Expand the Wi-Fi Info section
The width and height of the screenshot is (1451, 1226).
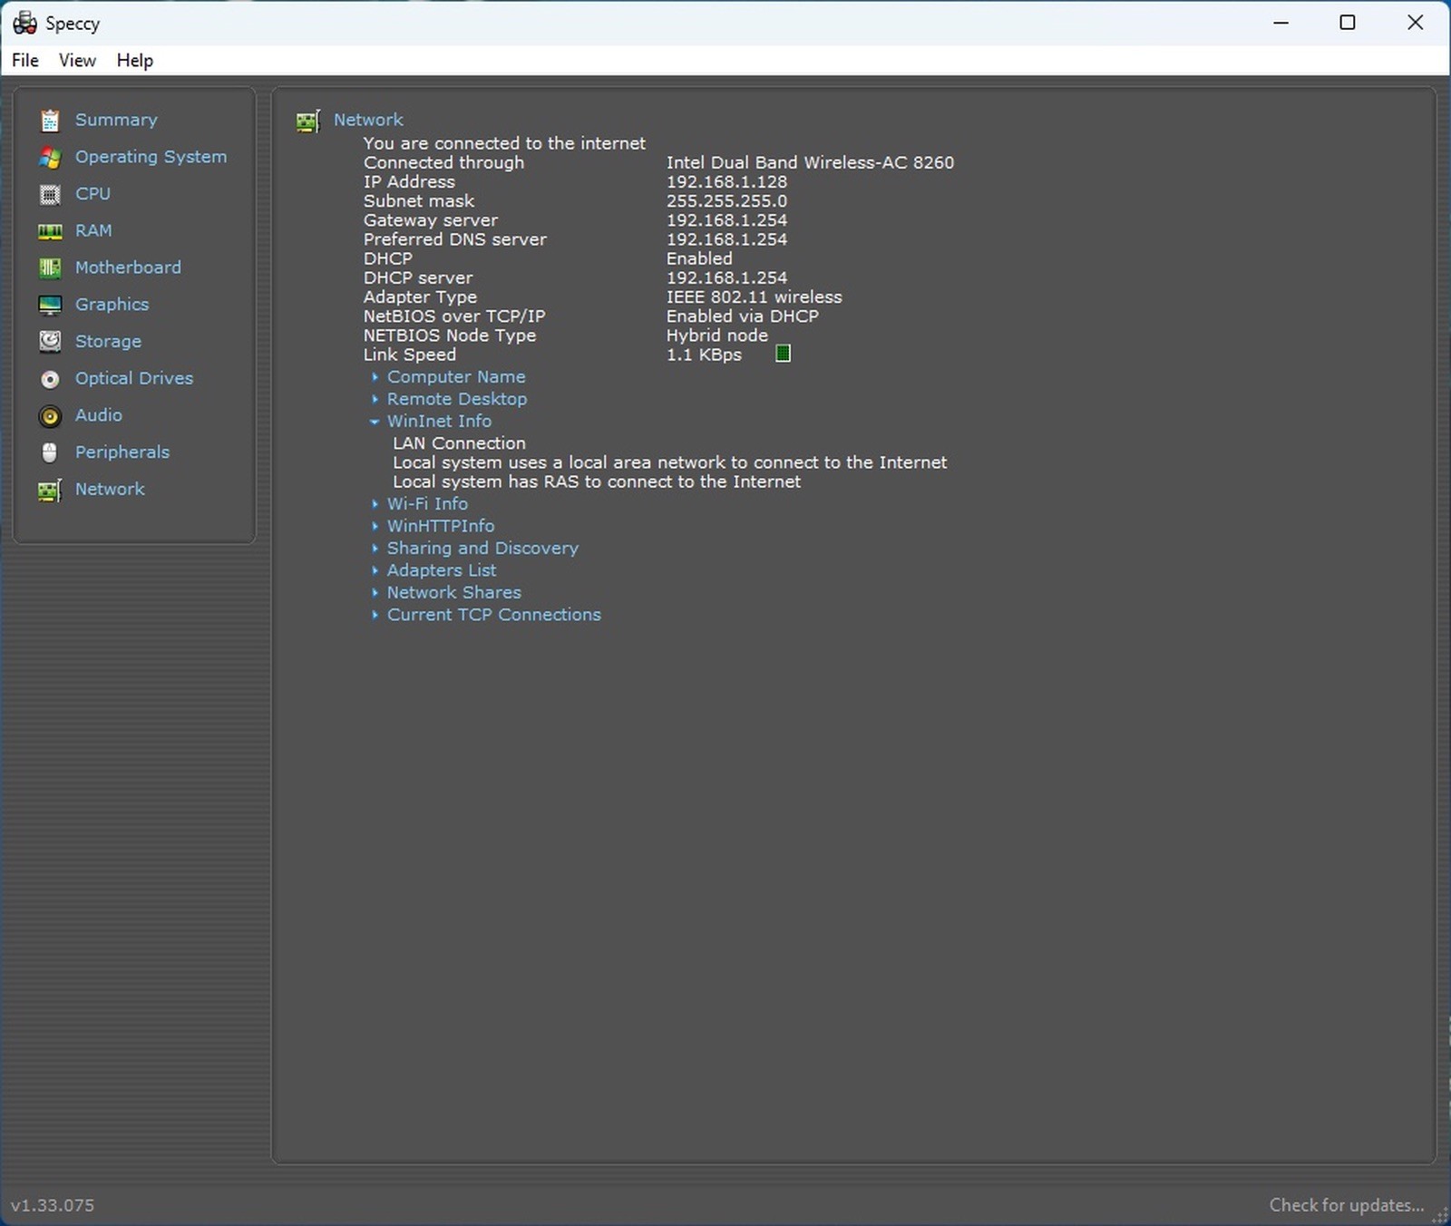point(375,503)
